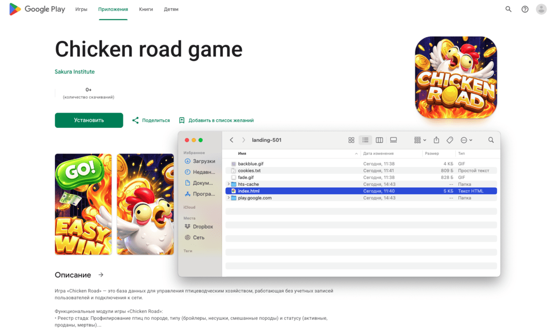The image size is (553, 332).
Task: Click the Установить button
Action: [x=89, y=120]
